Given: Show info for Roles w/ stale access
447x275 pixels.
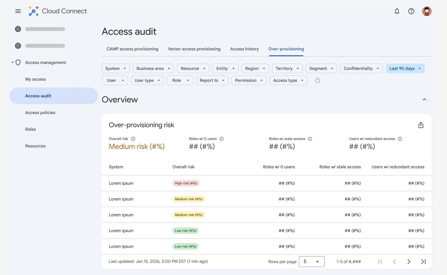Looking at the screenshot, I should [310, 139].
